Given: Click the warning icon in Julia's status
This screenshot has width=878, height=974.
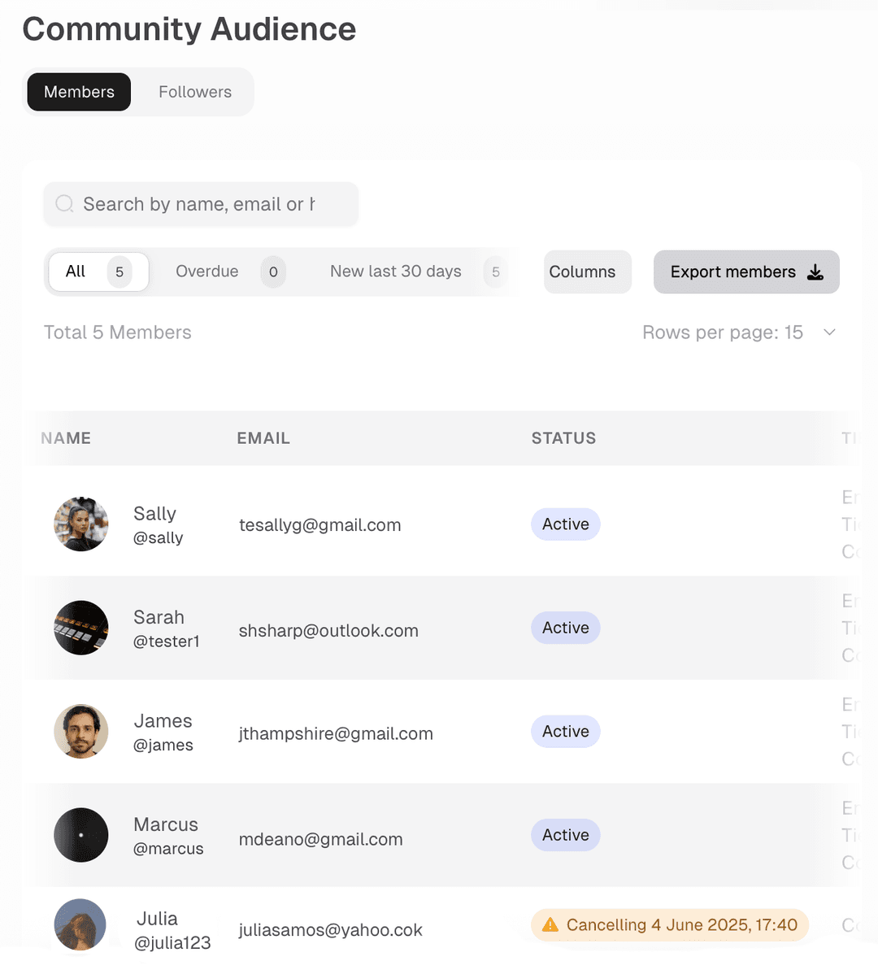Looking at the screenshot, I should 550,925.
